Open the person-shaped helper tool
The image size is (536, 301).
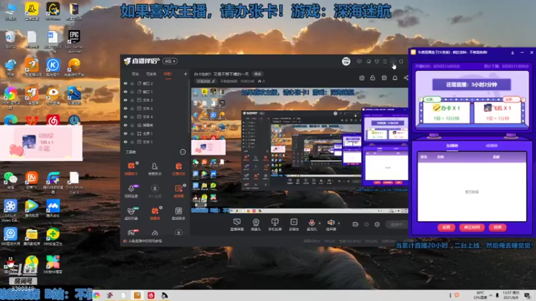click(x=155, y=169)
